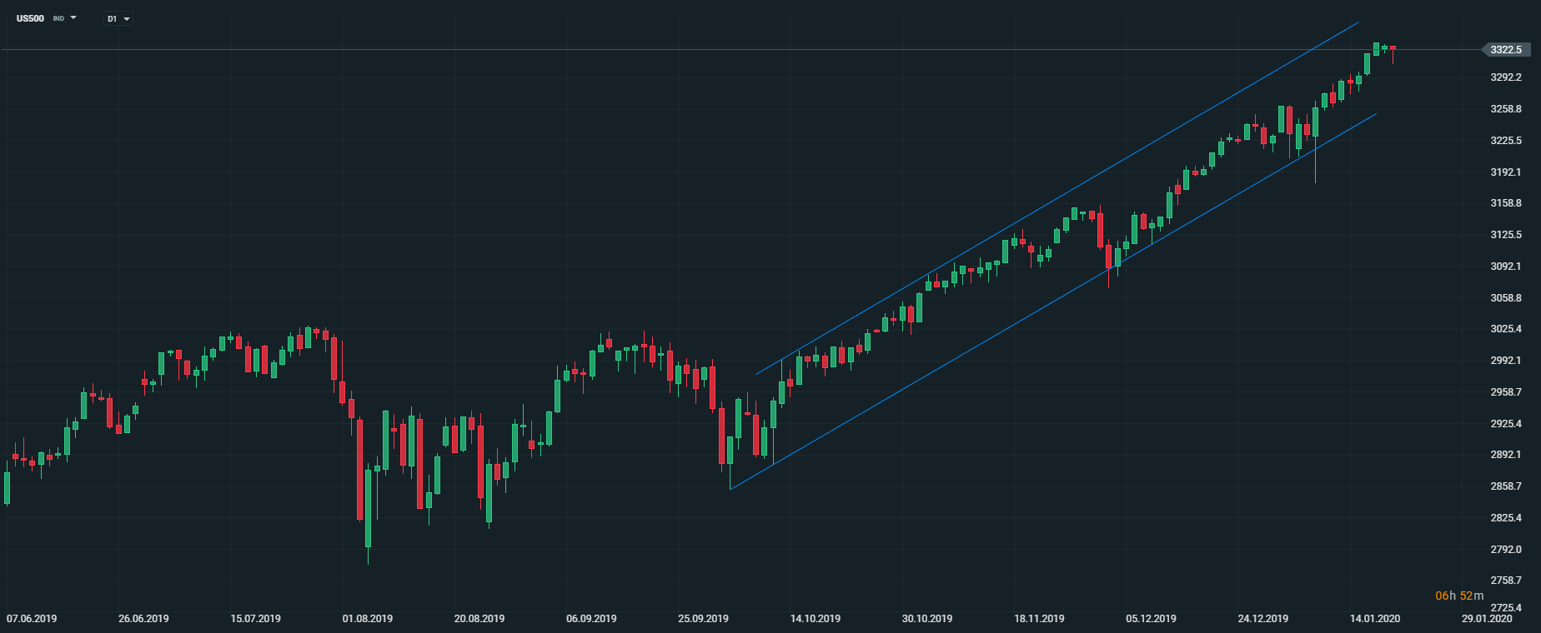Click the 3292.2 price axis label

[1506, 77]
